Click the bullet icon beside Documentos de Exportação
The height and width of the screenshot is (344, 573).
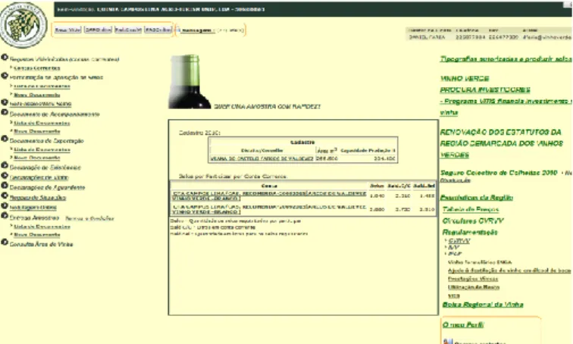pyautogui.click(x=5, y=139)
